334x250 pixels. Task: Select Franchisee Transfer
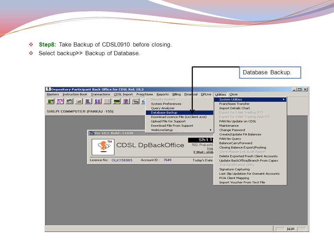coord(250,104)
